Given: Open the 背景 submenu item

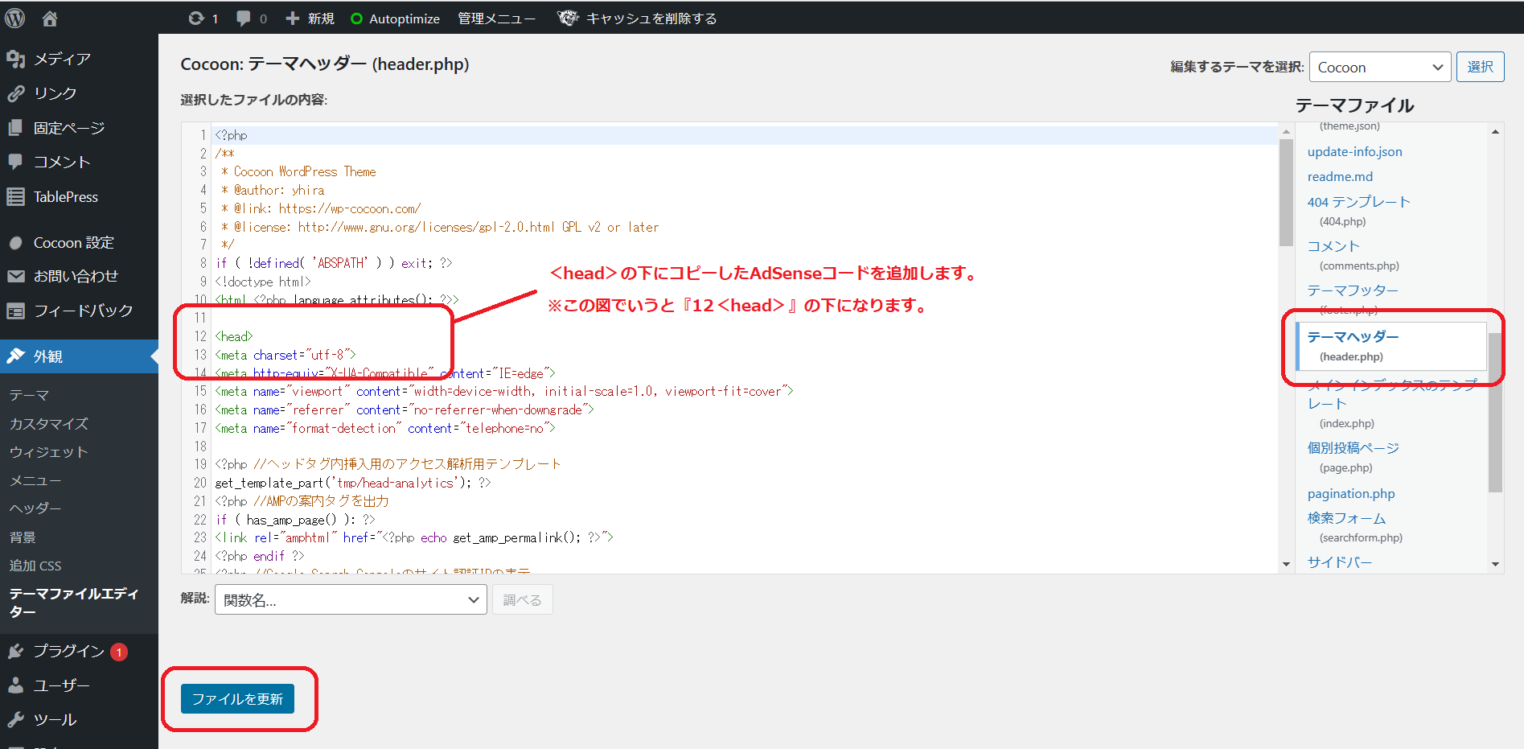Looking at the screenshot, I should click(x=23, y=537).
